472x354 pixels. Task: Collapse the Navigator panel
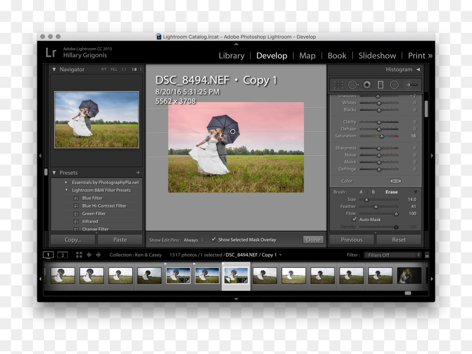[54, 69]
